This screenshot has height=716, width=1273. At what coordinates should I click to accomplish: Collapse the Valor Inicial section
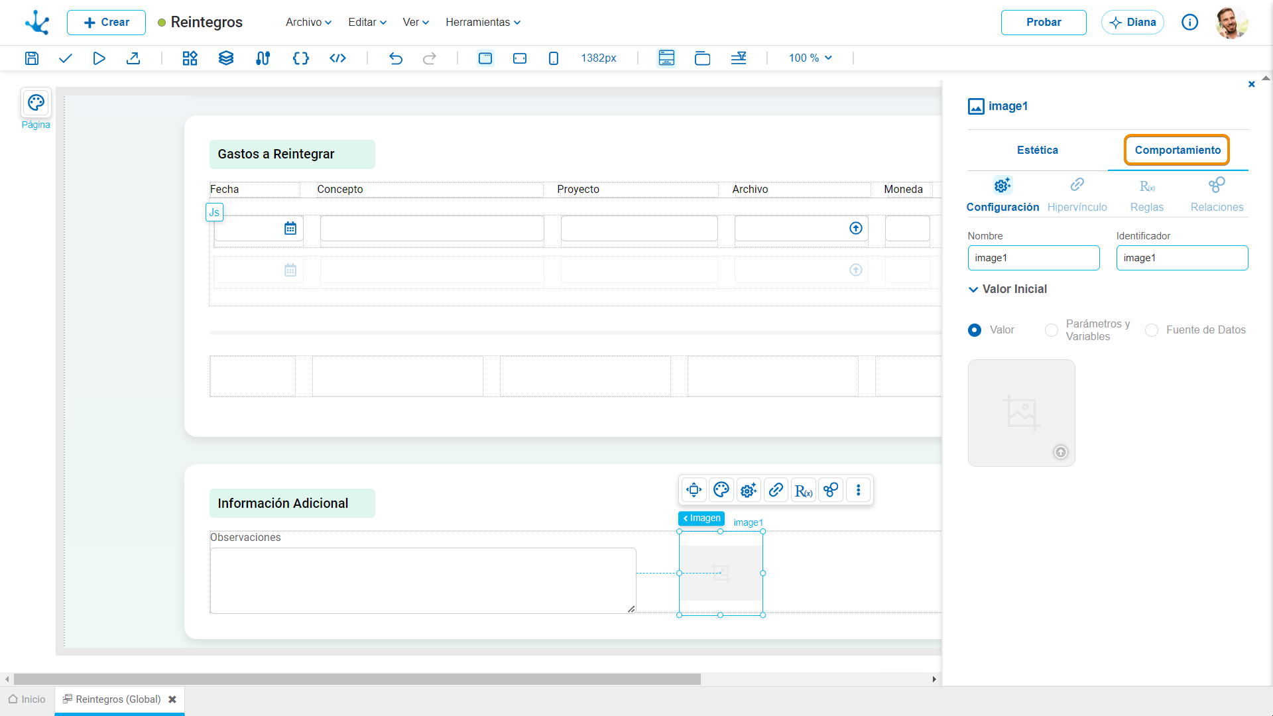tap(973, 290)
